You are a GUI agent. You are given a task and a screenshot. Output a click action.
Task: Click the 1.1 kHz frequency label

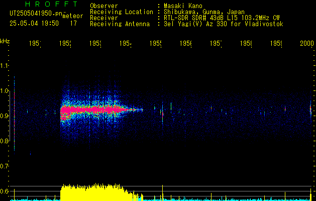4,65
